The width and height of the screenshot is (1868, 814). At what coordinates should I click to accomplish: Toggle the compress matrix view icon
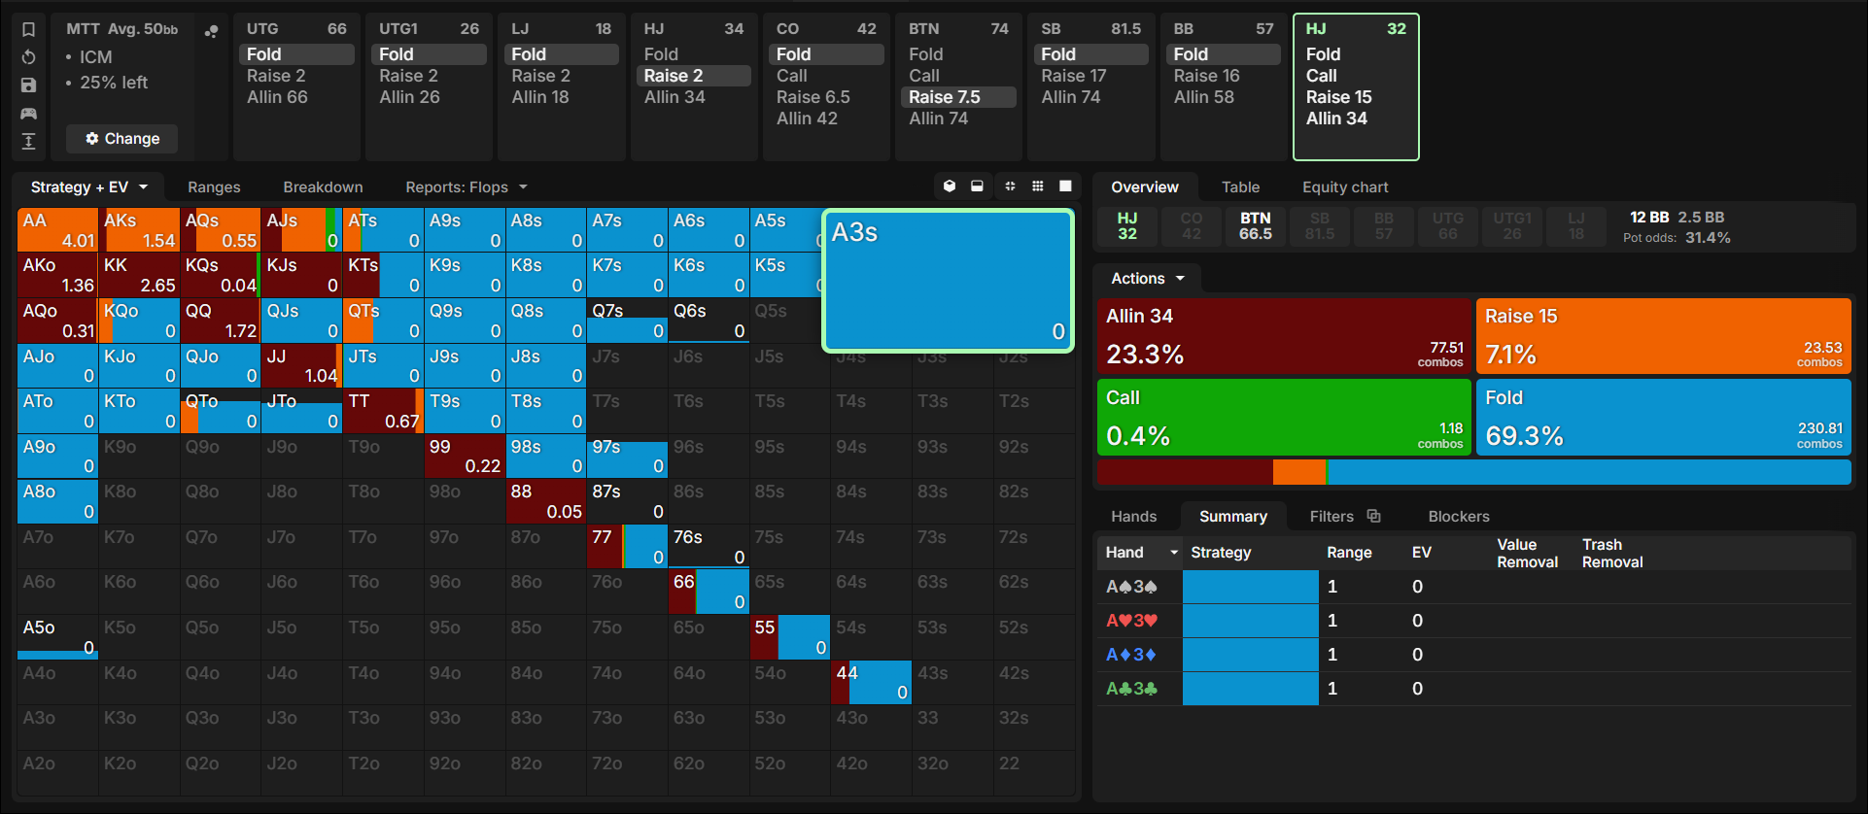pyautogui.click(x=1010, y=187)
